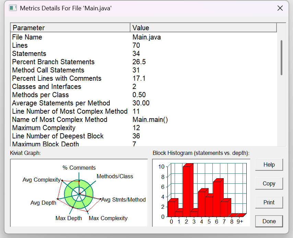Click the application icon in title bar
Viewport: 293px width, 238px height.
[x=13, y=8]
